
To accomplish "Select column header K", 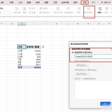I will point(57,24).
